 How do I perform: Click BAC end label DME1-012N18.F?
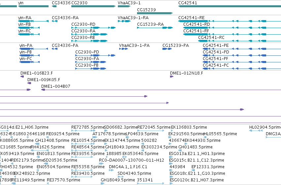(x=187, y=73)
